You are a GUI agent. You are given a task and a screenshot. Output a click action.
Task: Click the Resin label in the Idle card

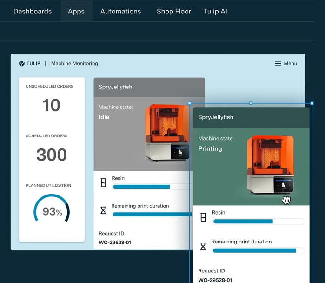pos(118,178)
